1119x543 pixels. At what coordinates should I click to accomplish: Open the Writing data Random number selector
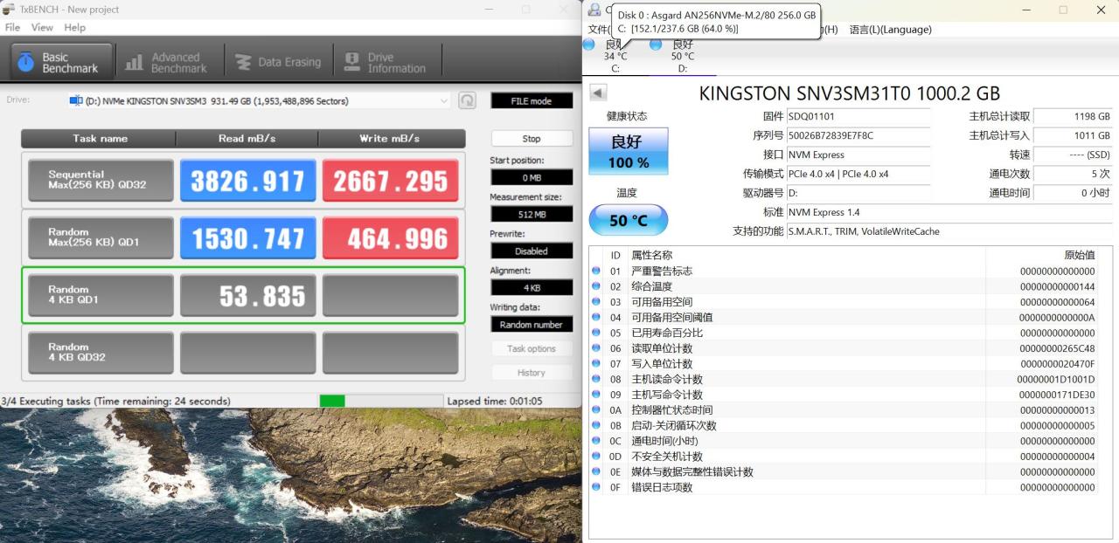point(532,324)
